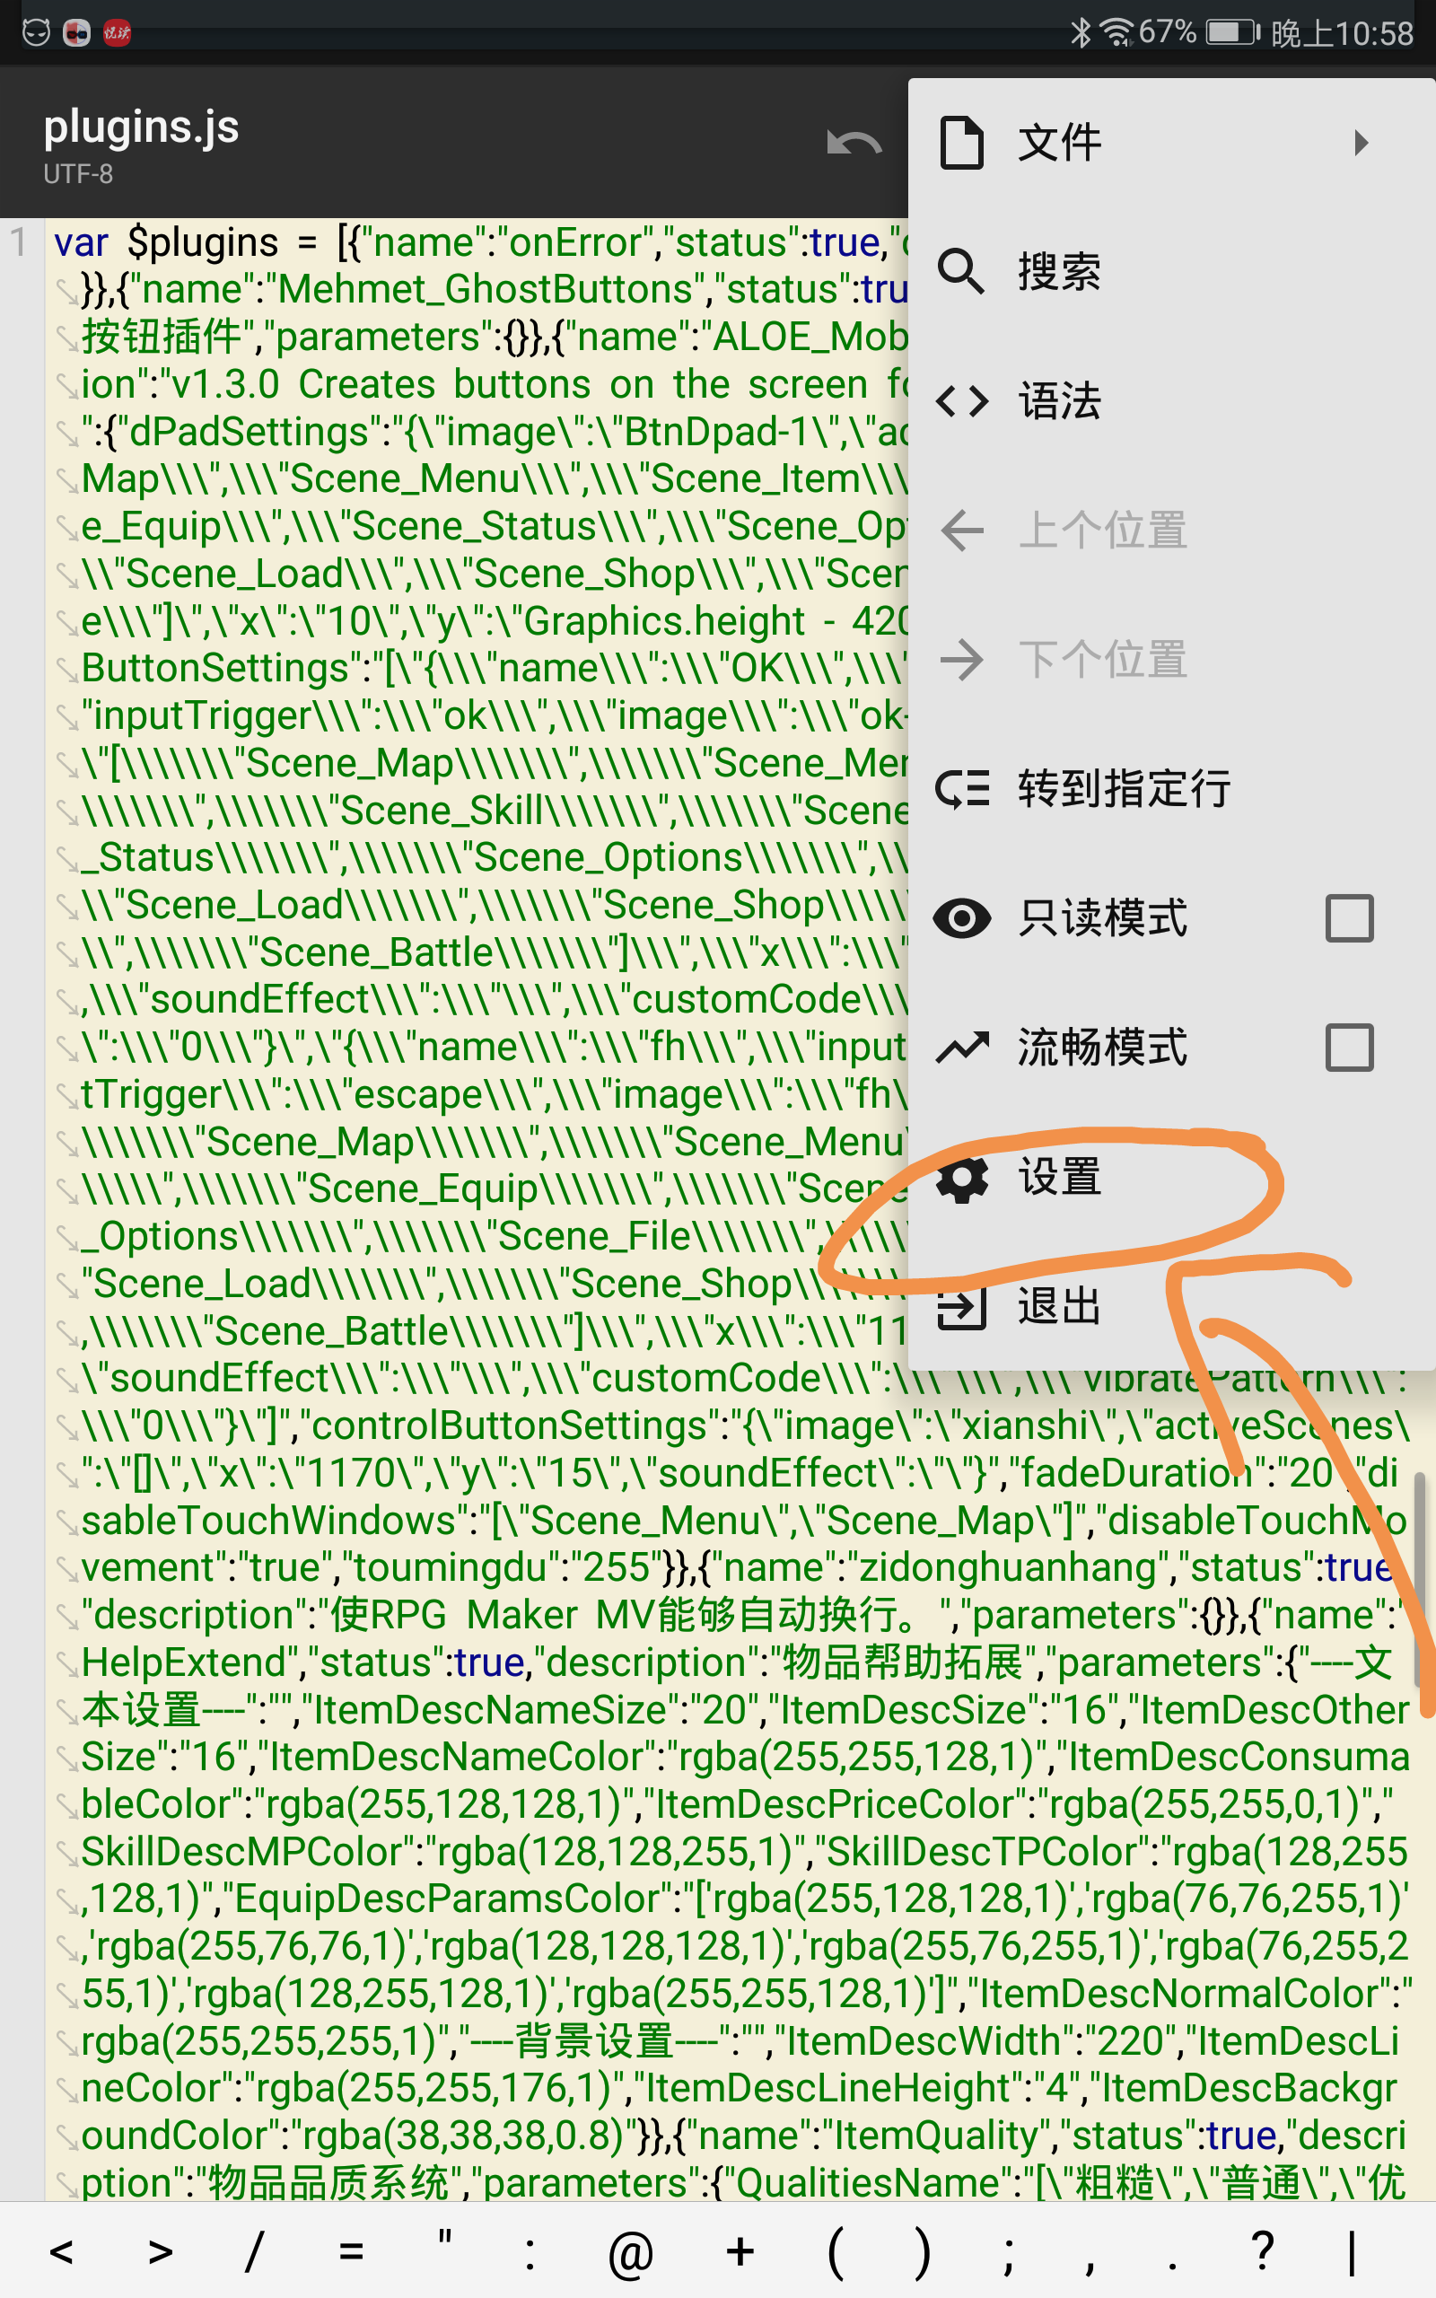Screen dimensions: 1436x2298
Task: Tap the undo arrow icon
Action: coord(854,144)
